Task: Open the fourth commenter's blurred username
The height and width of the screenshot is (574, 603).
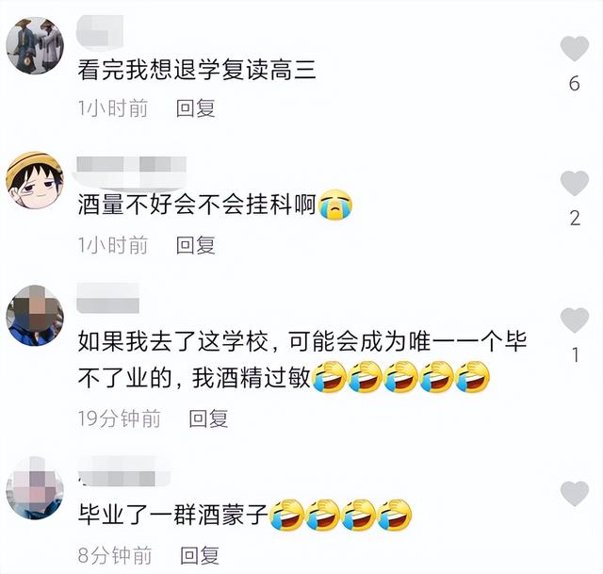Action: point(123,473)
